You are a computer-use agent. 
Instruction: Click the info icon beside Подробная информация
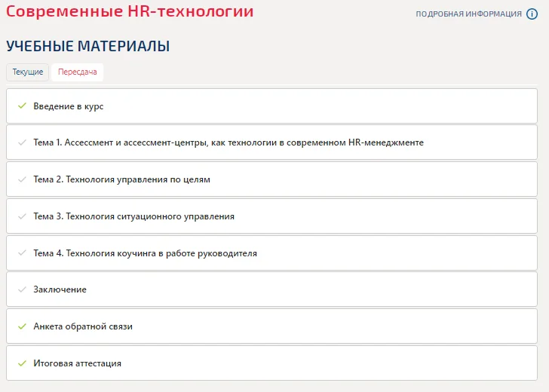pyautogui.click(x=532, y=14)
